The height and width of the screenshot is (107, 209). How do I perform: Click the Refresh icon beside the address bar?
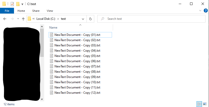(x=90, y=19)
